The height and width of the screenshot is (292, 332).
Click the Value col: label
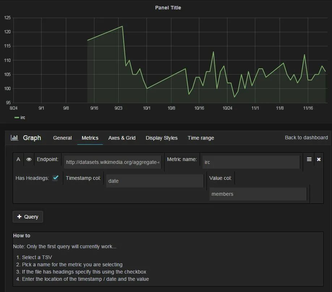point(220,178)
